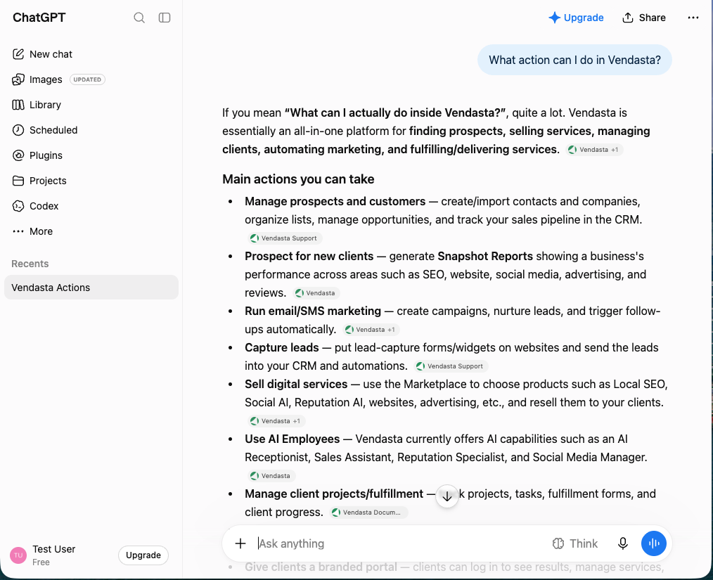Open Scheduled tasks
The image size is (713, 580).
point(44,131)
